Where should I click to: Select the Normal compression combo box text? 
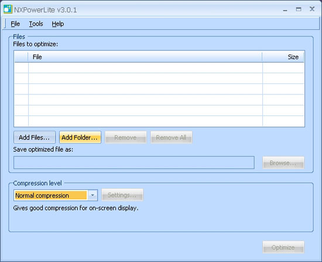(51, 195)
